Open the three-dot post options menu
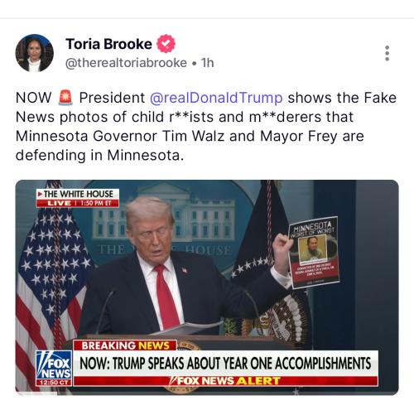414x410 pixels. pos(388,53)
